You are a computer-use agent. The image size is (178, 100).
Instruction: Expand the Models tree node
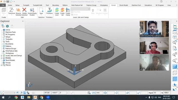[1, 58]
